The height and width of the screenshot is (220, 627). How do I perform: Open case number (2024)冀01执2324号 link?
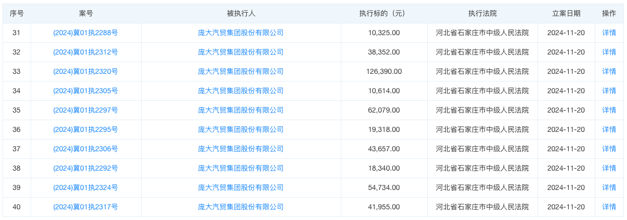click(x=86, y=187)
